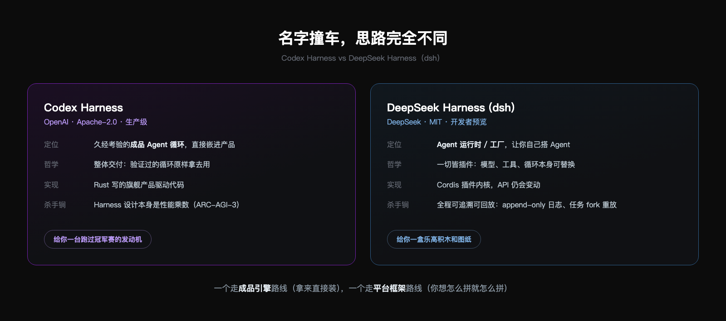
Task: Click subtitle Codex Harness vs DeepSeek Harness (dsh)
Action: [361, 58]
